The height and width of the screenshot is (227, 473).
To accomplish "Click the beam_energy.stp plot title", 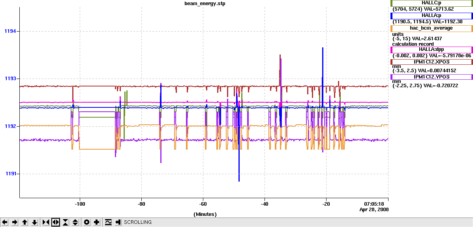I will coord(205,4).
